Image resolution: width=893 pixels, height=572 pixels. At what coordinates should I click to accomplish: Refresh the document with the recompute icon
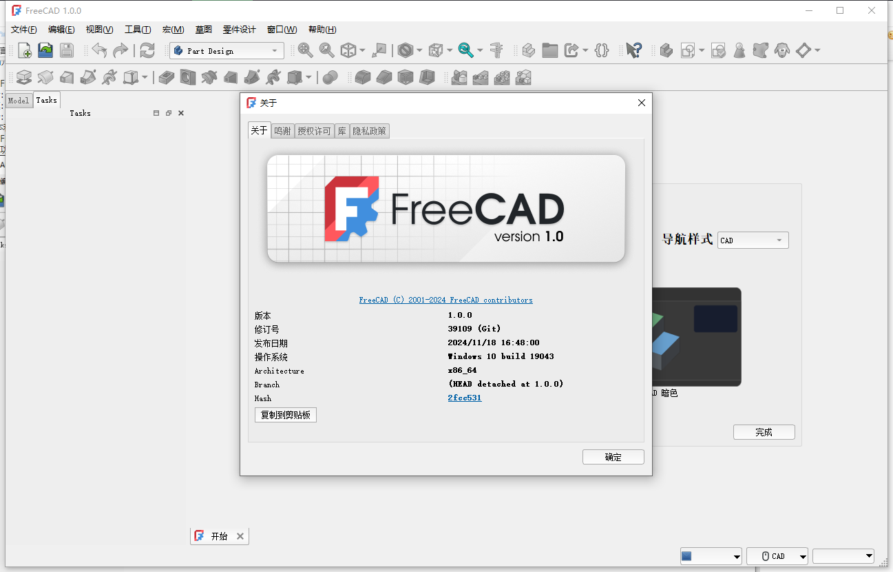(x=147, y=50)
